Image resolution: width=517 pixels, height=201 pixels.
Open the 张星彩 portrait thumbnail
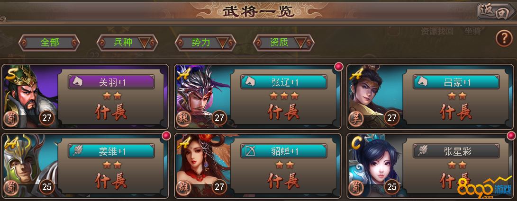coord(376,165)
